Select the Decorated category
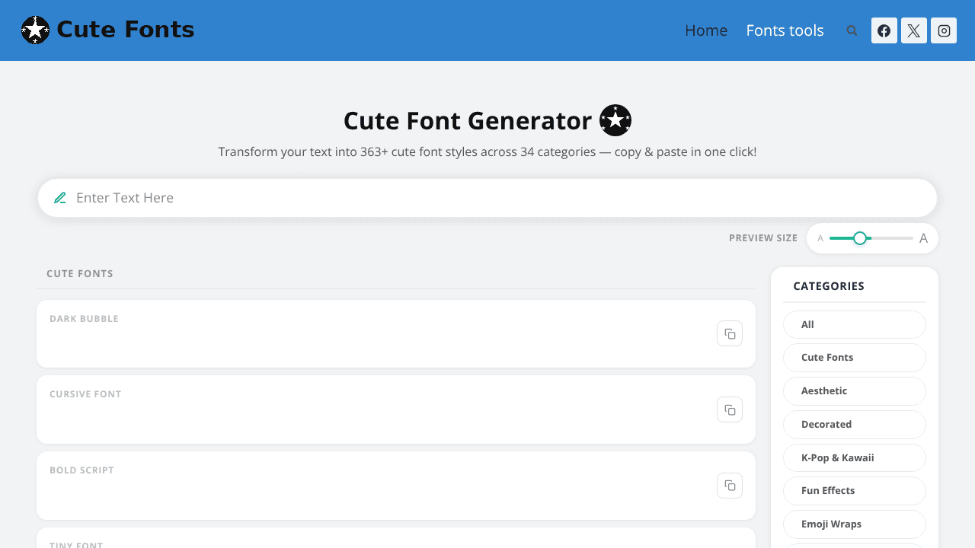 click(x=855, y=424)
